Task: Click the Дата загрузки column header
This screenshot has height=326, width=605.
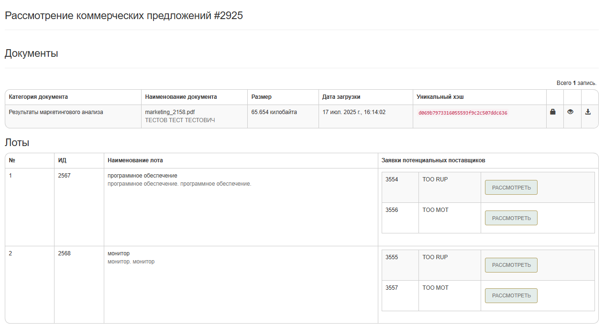Action: pyautogui.click(x=341, y=97)
